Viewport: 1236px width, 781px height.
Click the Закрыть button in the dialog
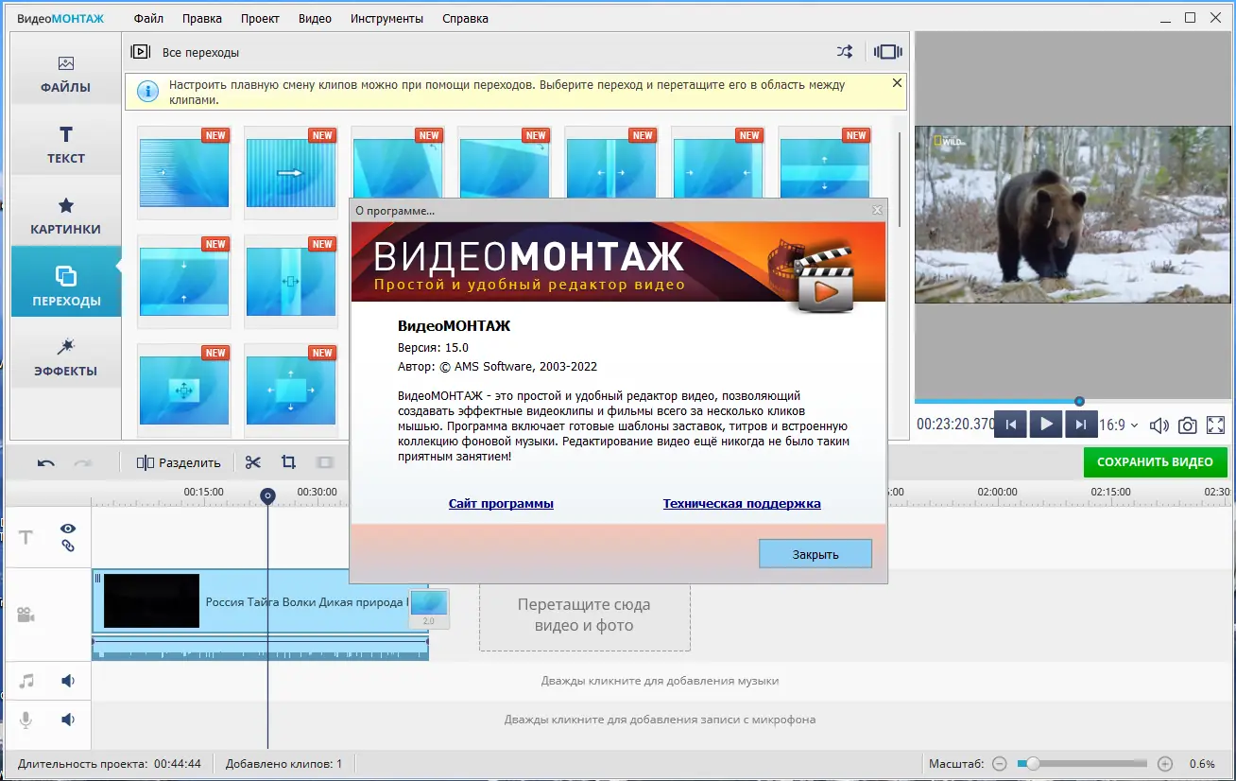(815, 554)
